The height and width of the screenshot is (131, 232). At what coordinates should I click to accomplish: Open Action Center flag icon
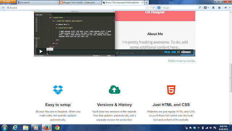[215, 128]
